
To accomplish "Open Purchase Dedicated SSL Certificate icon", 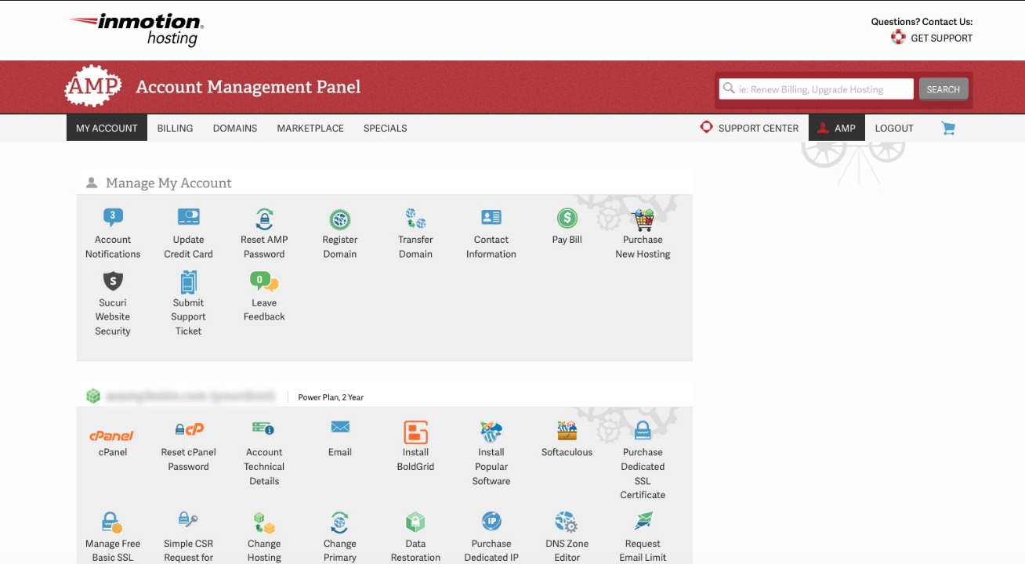I will point(643,431).
